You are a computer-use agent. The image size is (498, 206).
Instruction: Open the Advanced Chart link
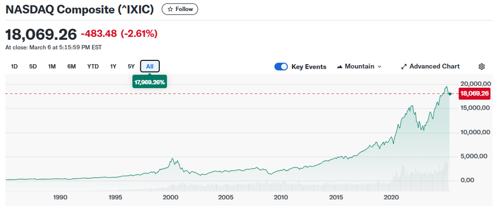[430, 66]
